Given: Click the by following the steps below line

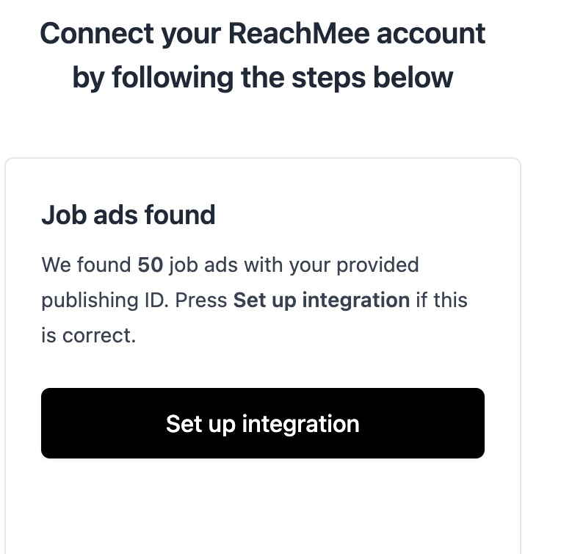Looking at the screenshot, I should (262, 77).
